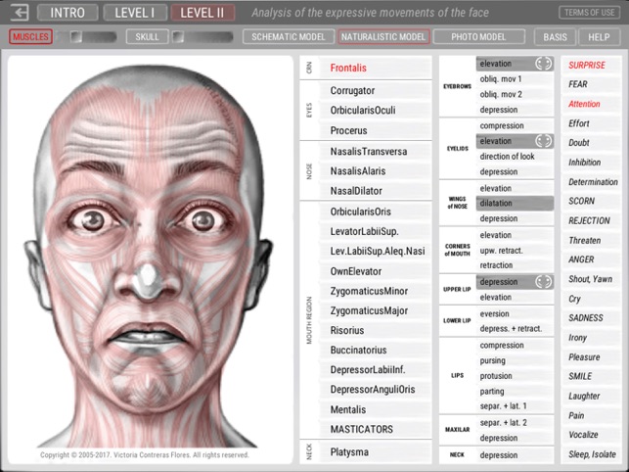Select the LevatorLabiiSup. muscle
The width and height of the screenshot is (629, 472).
click(376, 231)
